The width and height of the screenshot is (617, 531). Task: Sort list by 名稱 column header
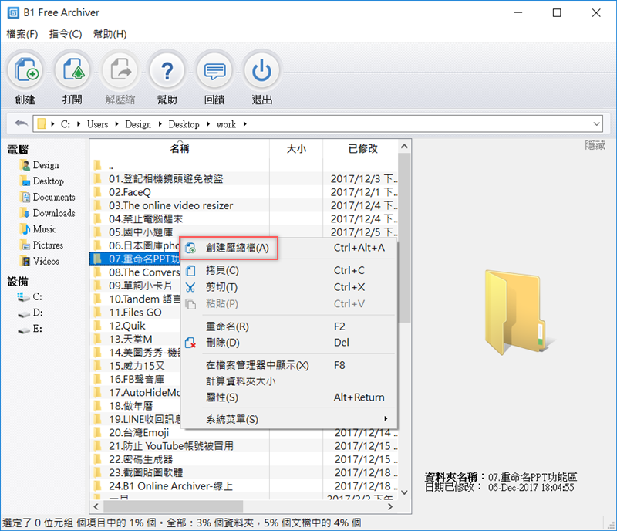[x=179, y=148]
